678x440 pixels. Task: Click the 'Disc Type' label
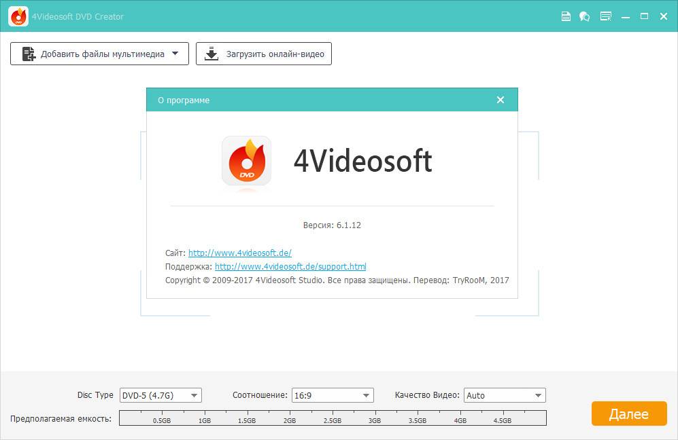coord(95,395)
